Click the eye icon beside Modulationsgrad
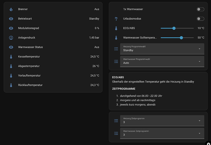 (11, 28)
